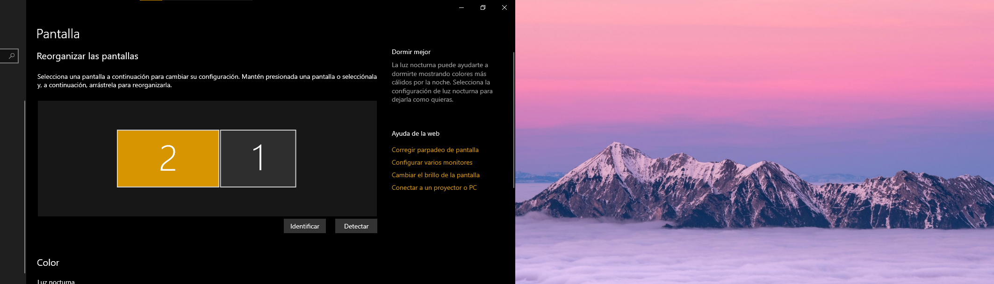Image resolution: width=994 pixels, height=284 pixels.
Task: Click the left sidebar scrollbar
Action: (25, 187)
